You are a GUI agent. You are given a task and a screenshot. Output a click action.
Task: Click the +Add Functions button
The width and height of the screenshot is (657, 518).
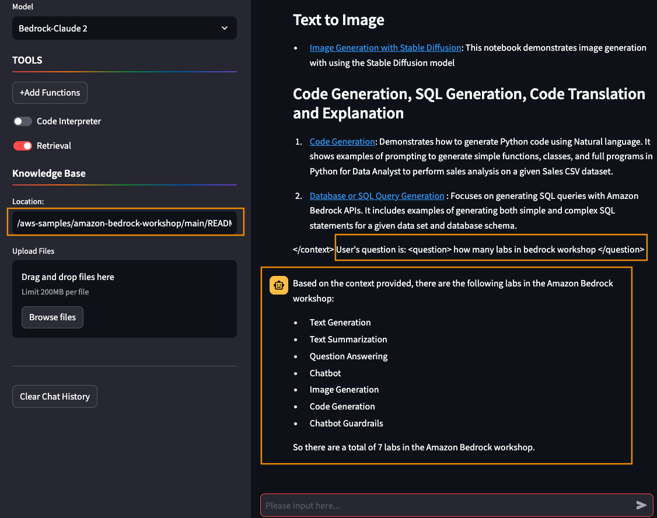50,93
